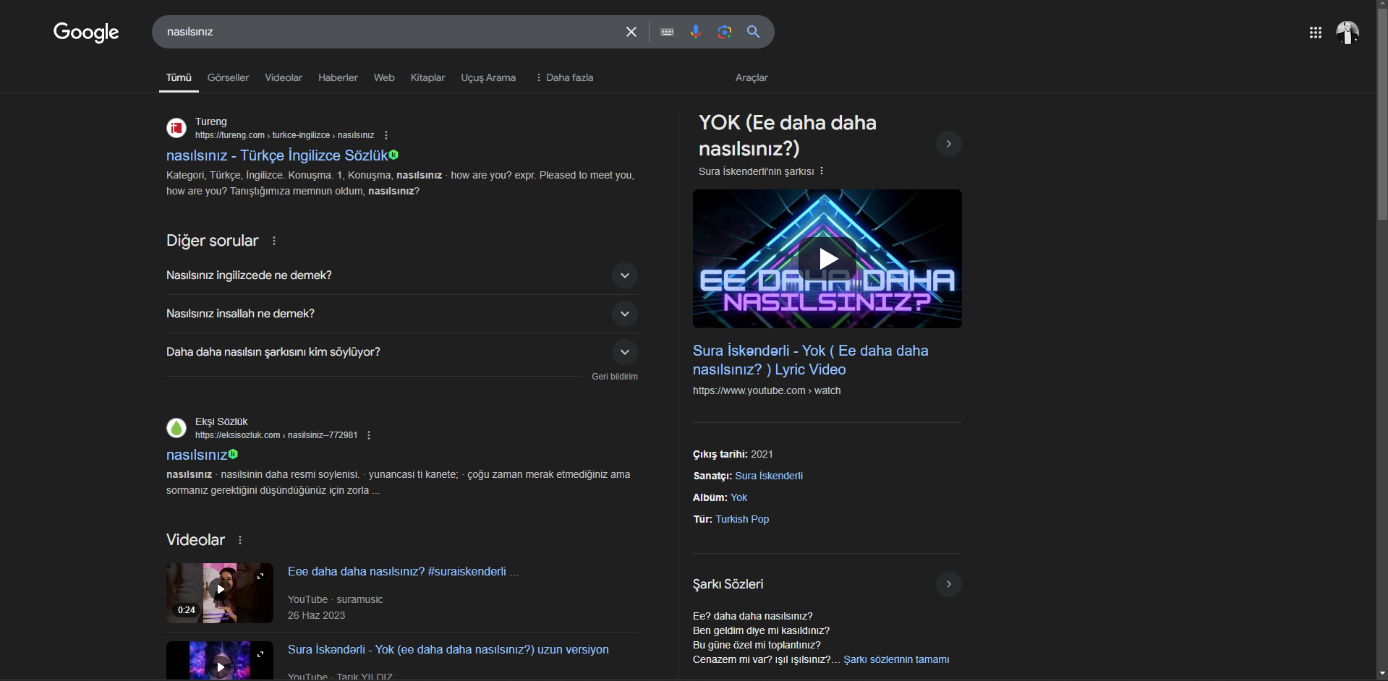Open the Google apps grid
The image size is (1388, 681).
coord(1316,33)
